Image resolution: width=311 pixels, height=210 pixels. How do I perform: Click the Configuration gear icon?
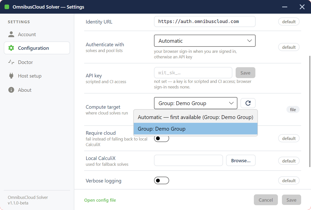[11, 48]
